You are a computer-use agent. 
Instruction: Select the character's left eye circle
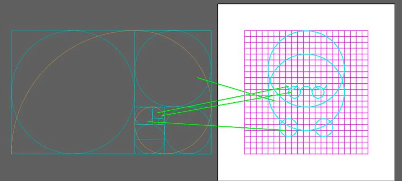pos(295,92)
